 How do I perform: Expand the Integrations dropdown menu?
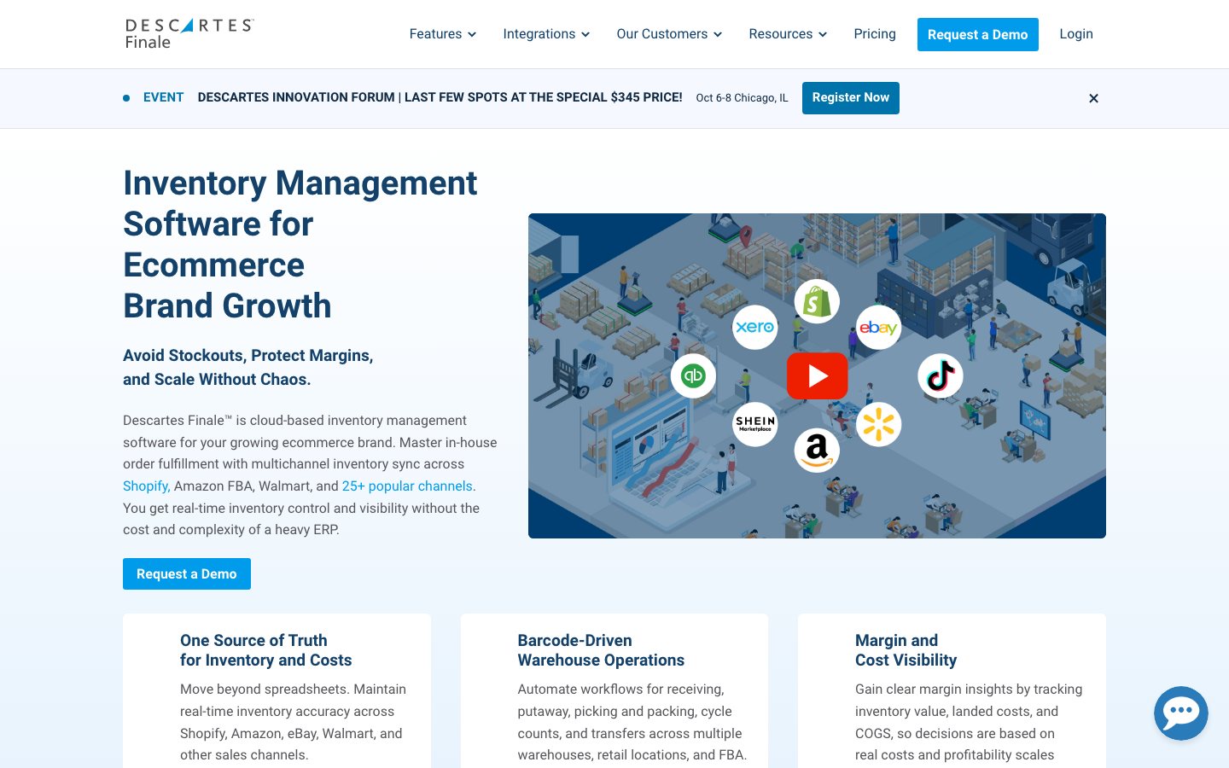[x=546, y=34]
